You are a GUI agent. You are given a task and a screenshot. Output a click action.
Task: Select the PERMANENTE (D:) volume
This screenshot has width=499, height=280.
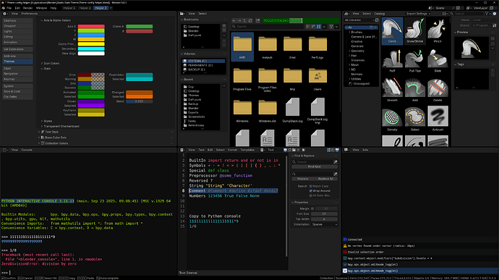pos(203,65)
